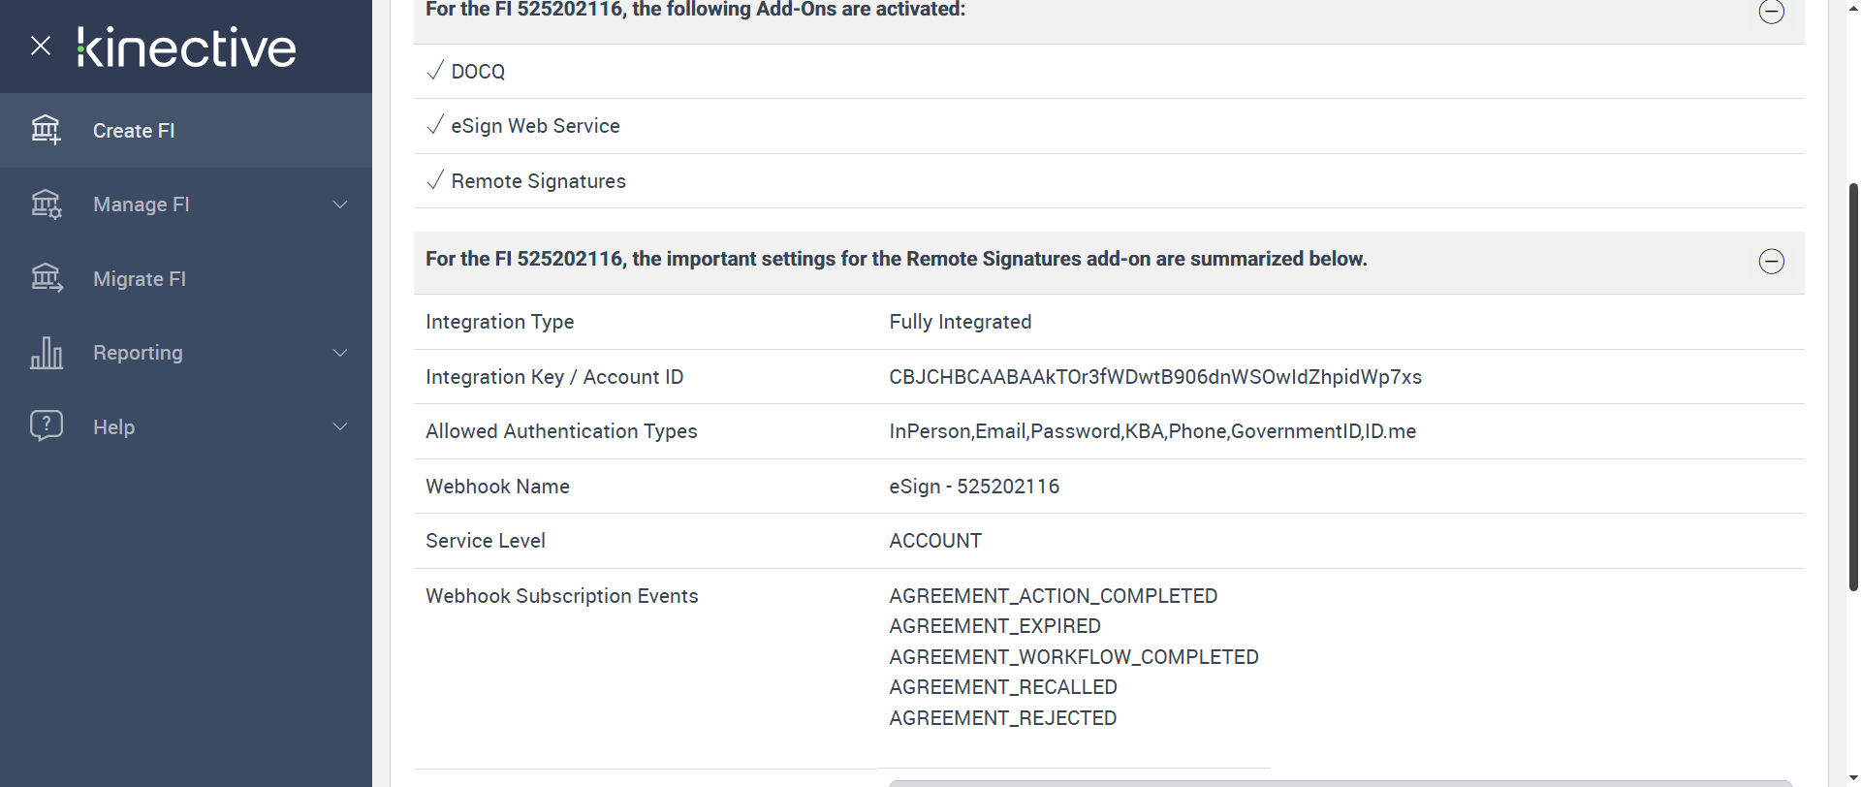
Task: Click the Kinective logo
Action: pos(187,47)
